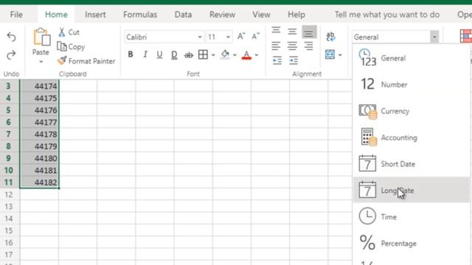
Task: Choose Long Date format
Action: pos(412,190)
